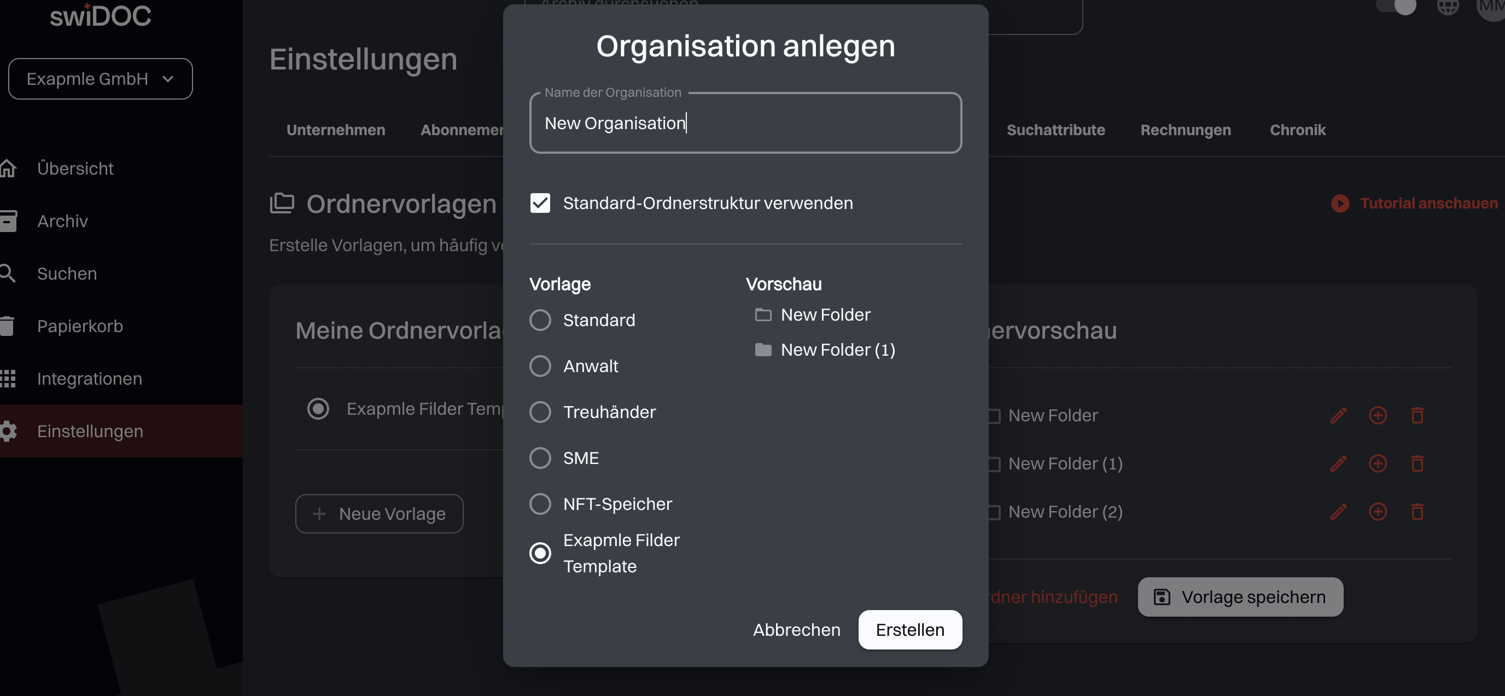Click the Tutorial anschauen play icon
The width and height of the screenshot is (1505, 696).
coord(1340,204)
